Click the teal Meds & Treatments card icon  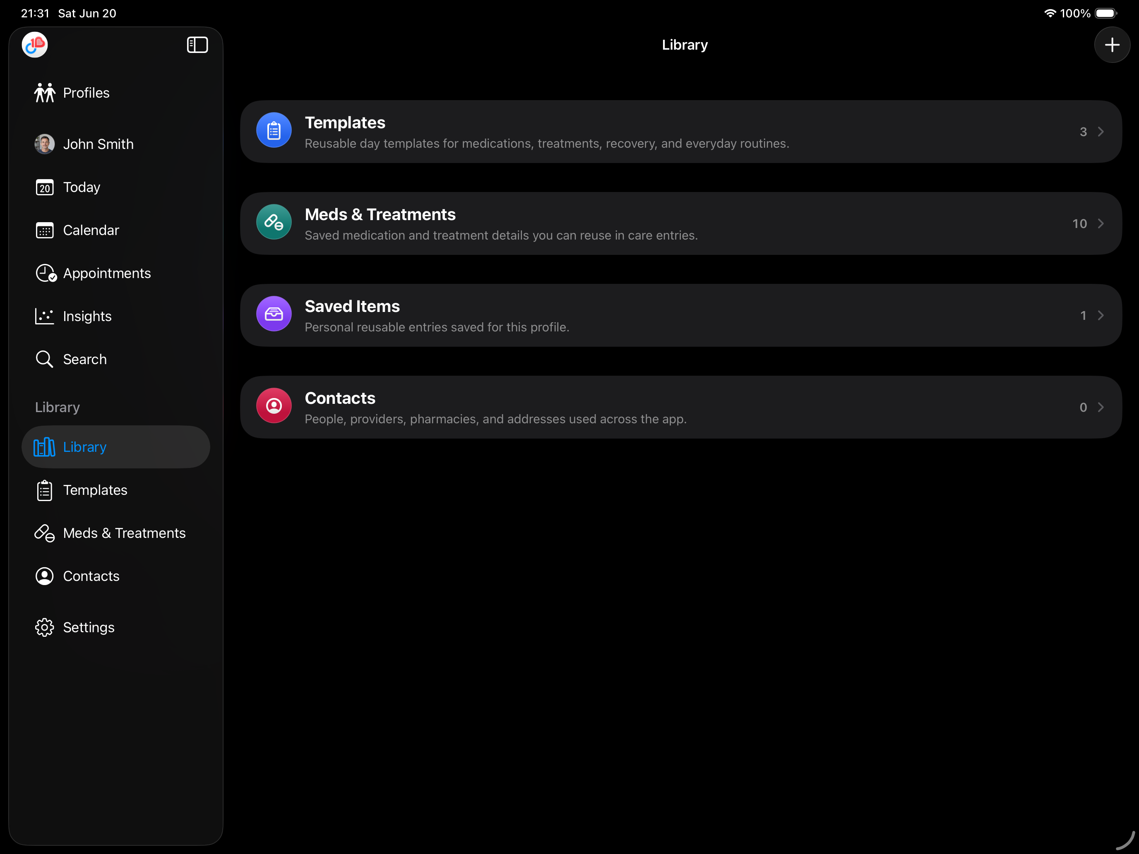pyautogui.click(x=274, y=222)
